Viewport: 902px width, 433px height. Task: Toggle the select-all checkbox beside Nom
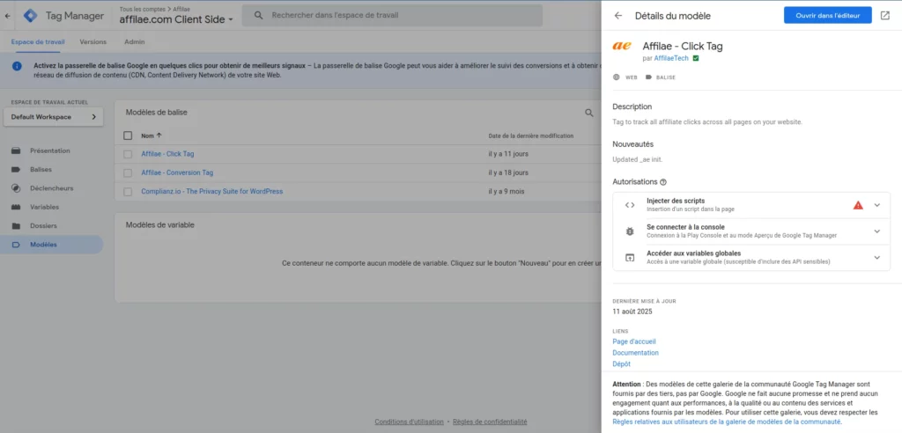pyautogui.click(x=128, y=136)
